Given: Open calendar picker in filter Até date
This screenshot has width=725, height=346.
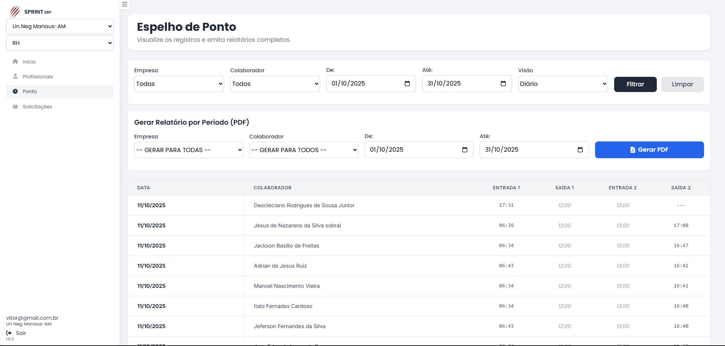Looking at the screenshot, I should tap(503, 84).
